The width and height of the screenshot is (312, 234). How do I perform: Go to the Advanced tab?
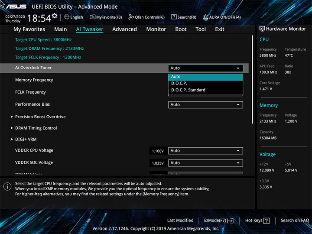pyautogui.click(x=124, y=29)
